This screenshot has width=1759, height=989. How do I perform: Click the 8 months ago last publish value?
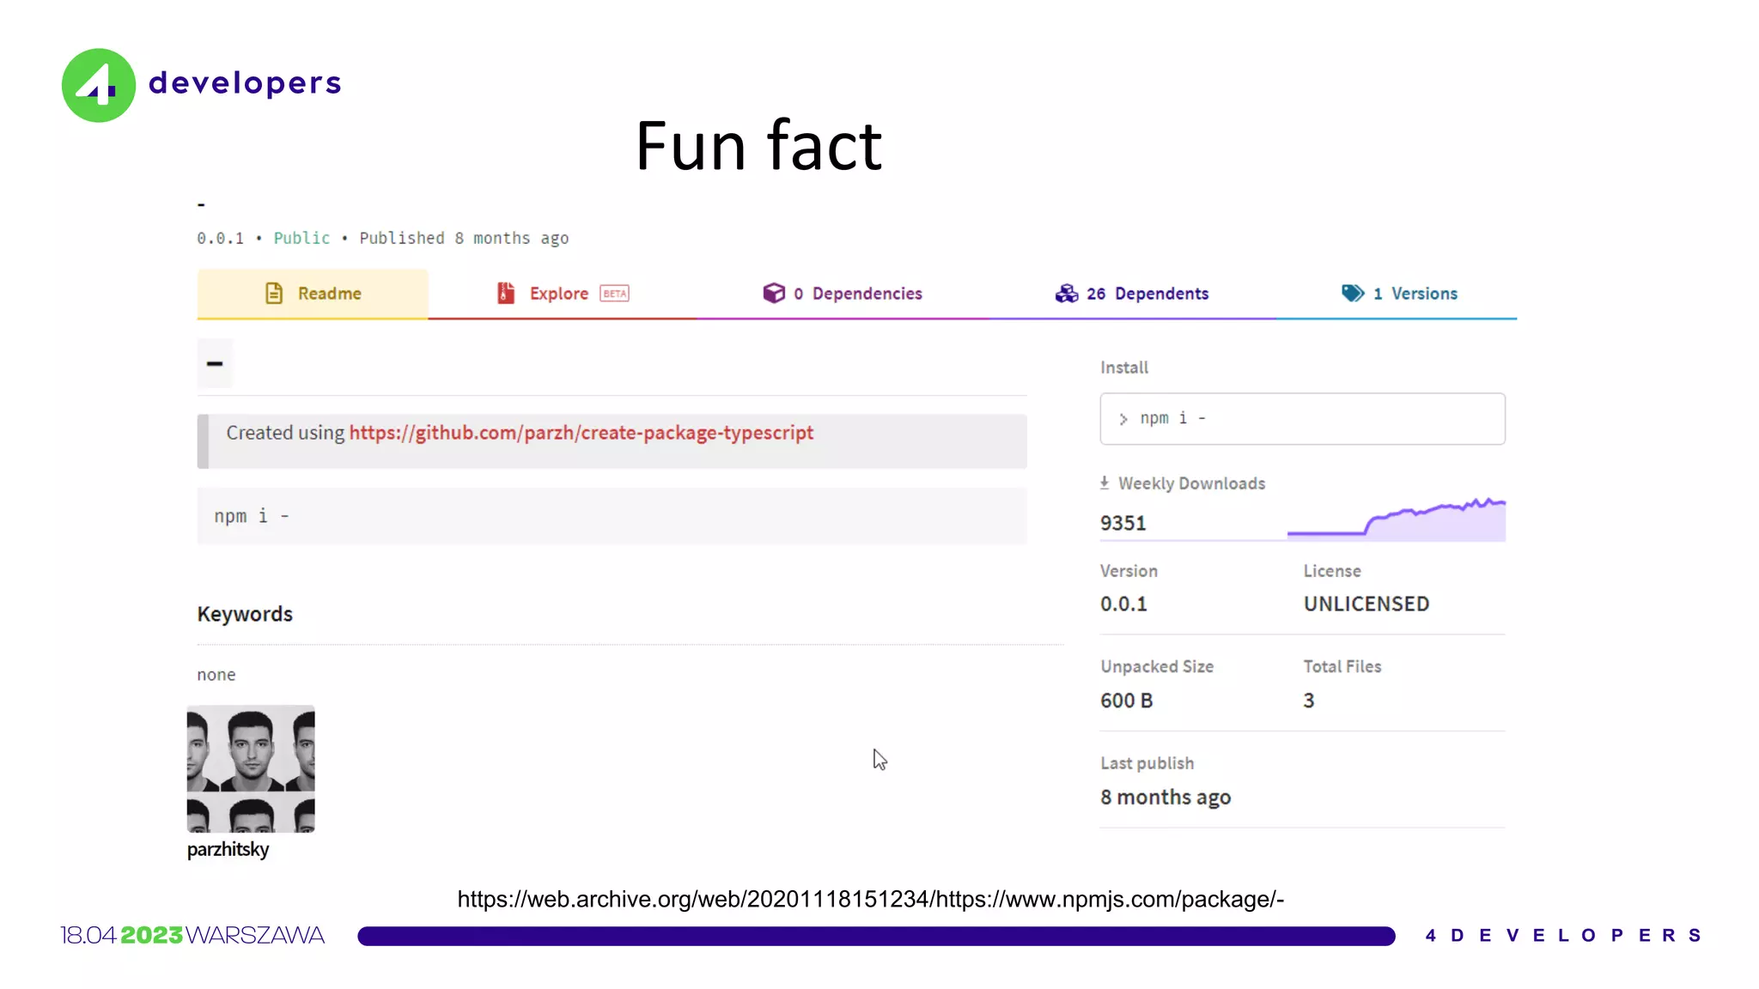(x=1166, y=798)
